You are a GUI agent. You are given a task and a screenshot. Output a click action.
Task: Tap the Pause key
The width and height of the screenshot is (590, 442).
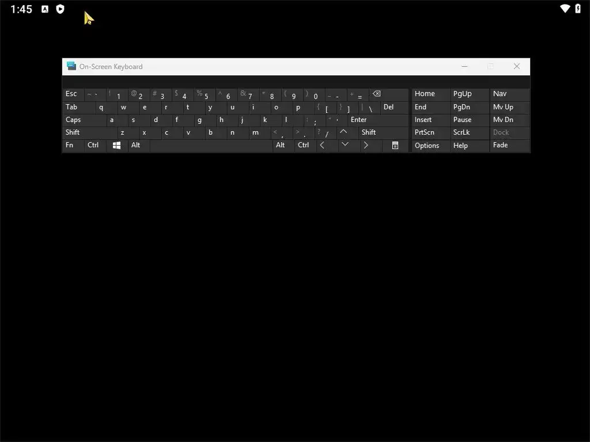click(x=469, y=120)
